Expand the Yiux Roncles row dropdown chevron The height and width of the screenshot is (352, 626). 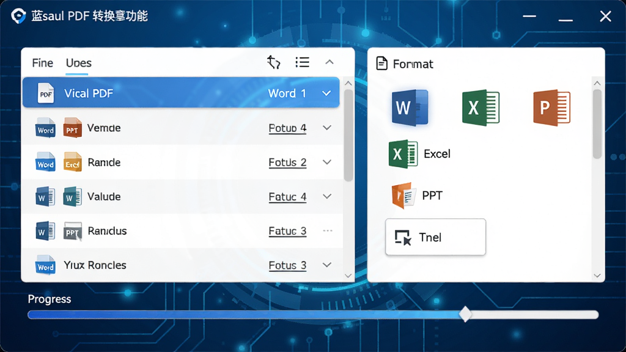[x=327, y=265]
